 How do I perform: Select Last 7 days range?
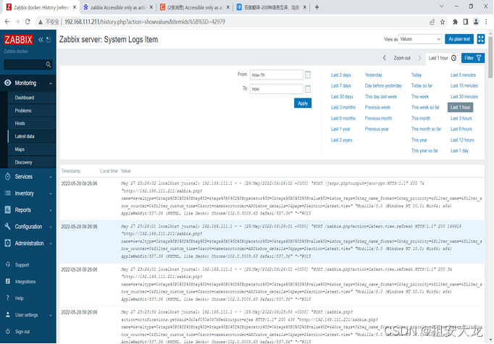pos(340,85)
